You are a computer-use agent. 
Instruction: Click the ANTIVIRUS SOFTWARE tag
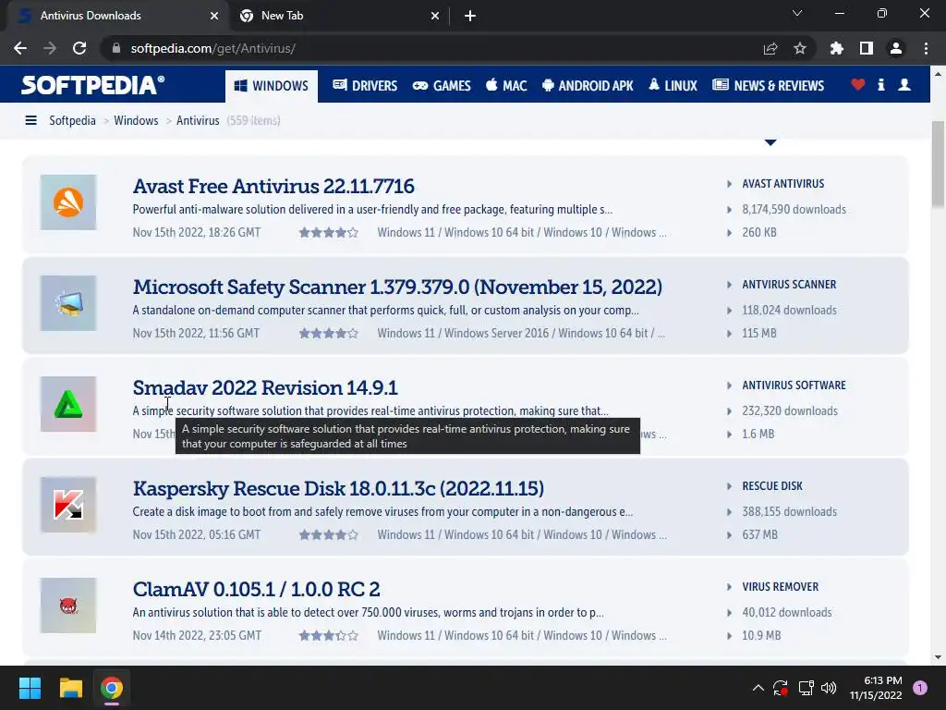point(794,386)
